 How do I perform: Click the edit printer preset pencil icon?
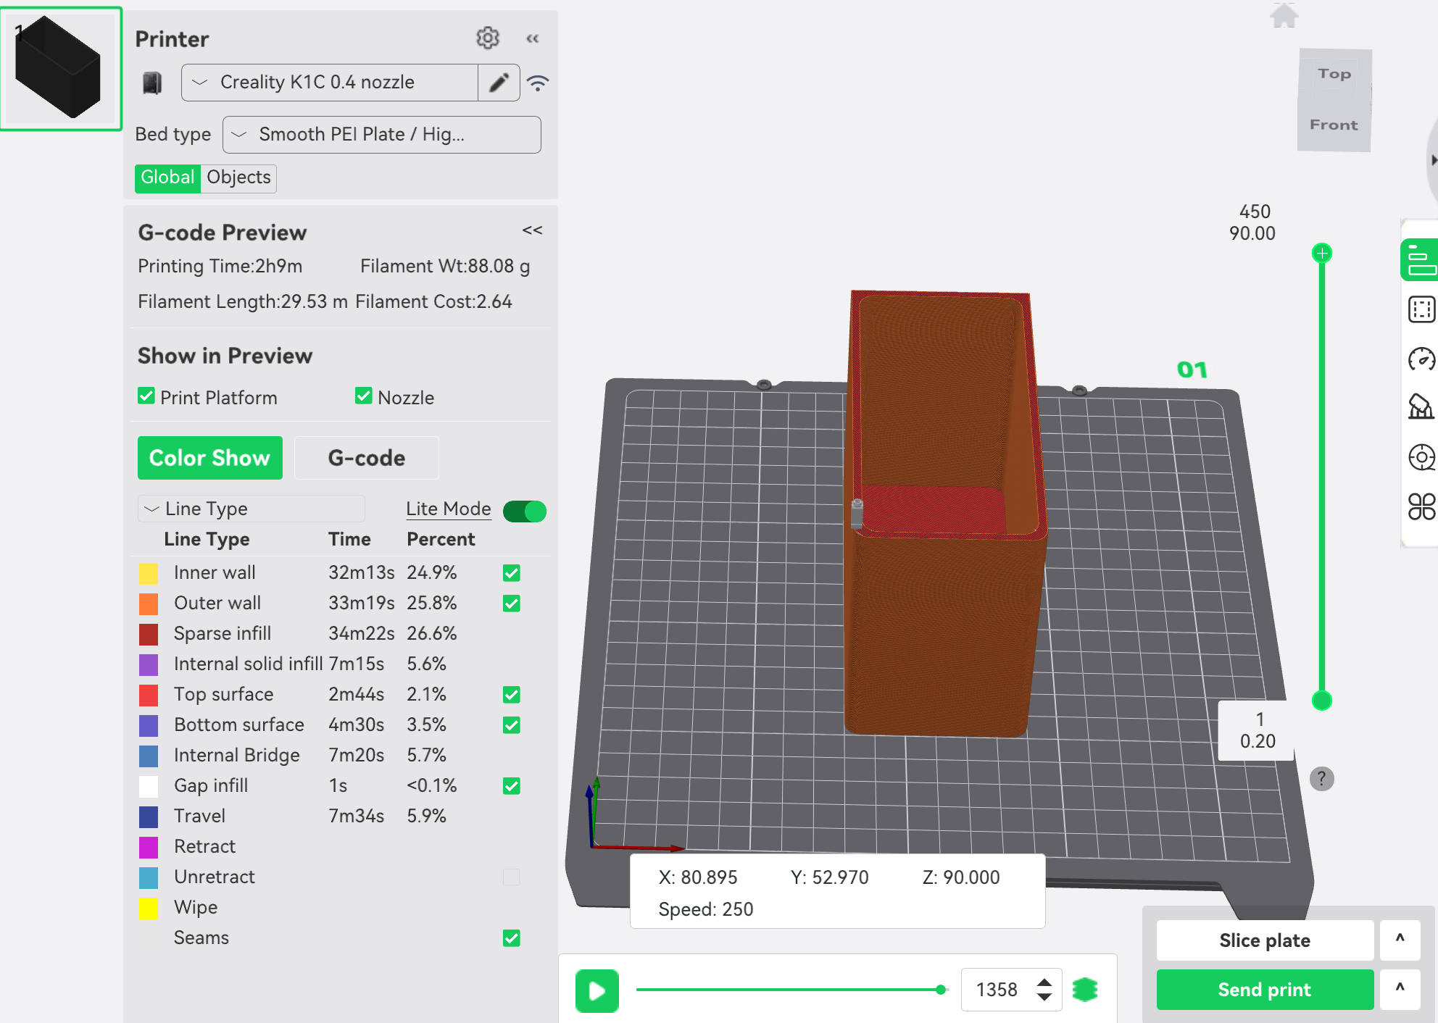coord(499,83)
